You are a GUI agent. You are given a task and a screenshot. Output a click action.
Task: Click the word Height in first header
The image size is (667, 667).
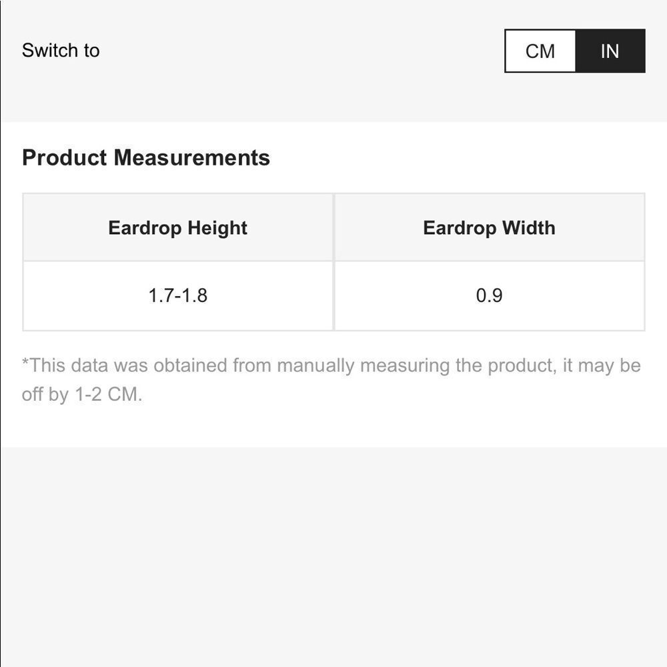[217, 228]
